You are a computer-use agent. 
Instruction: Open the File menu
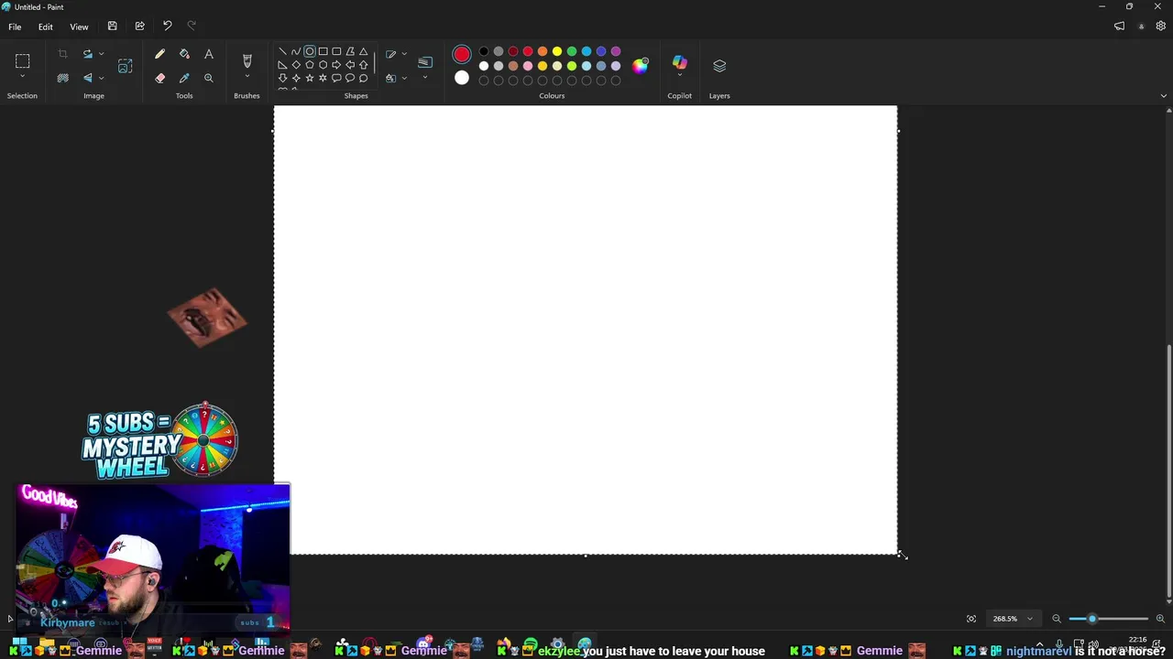pyautogui.click(x=15, y=27)
